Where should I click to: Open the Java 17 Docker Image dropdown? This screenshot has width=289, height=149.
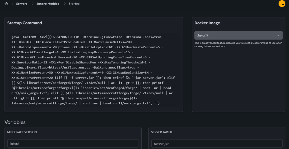click(238, 35)
